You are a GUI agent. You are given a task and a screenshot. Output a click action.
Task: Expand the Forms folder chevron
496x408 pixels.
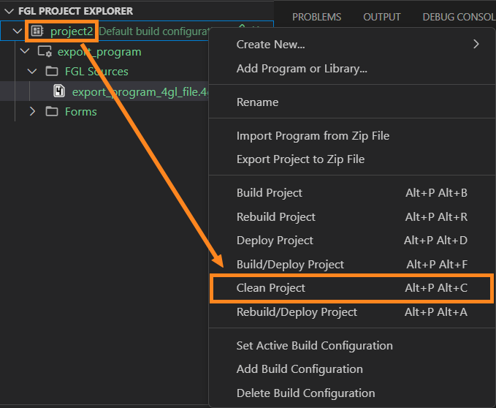32,112
